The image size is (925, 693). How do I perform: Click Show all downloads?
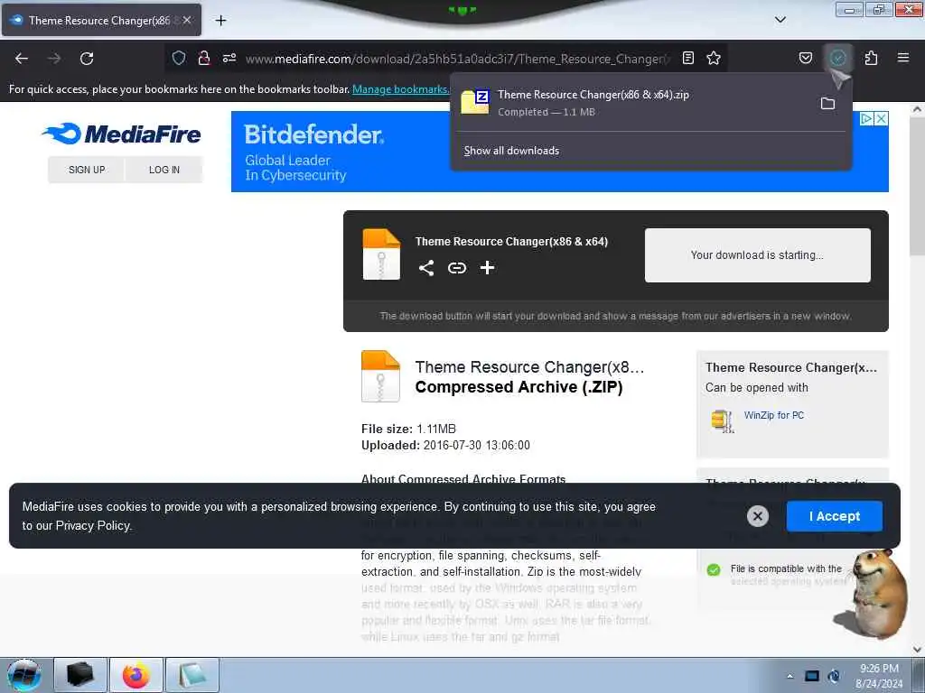click(511, 151)
